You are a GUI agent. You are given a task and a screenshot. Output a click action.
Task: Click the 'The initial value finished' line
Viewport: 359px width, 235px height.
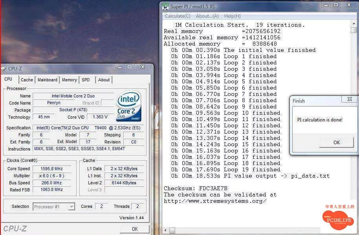point(244,50)
